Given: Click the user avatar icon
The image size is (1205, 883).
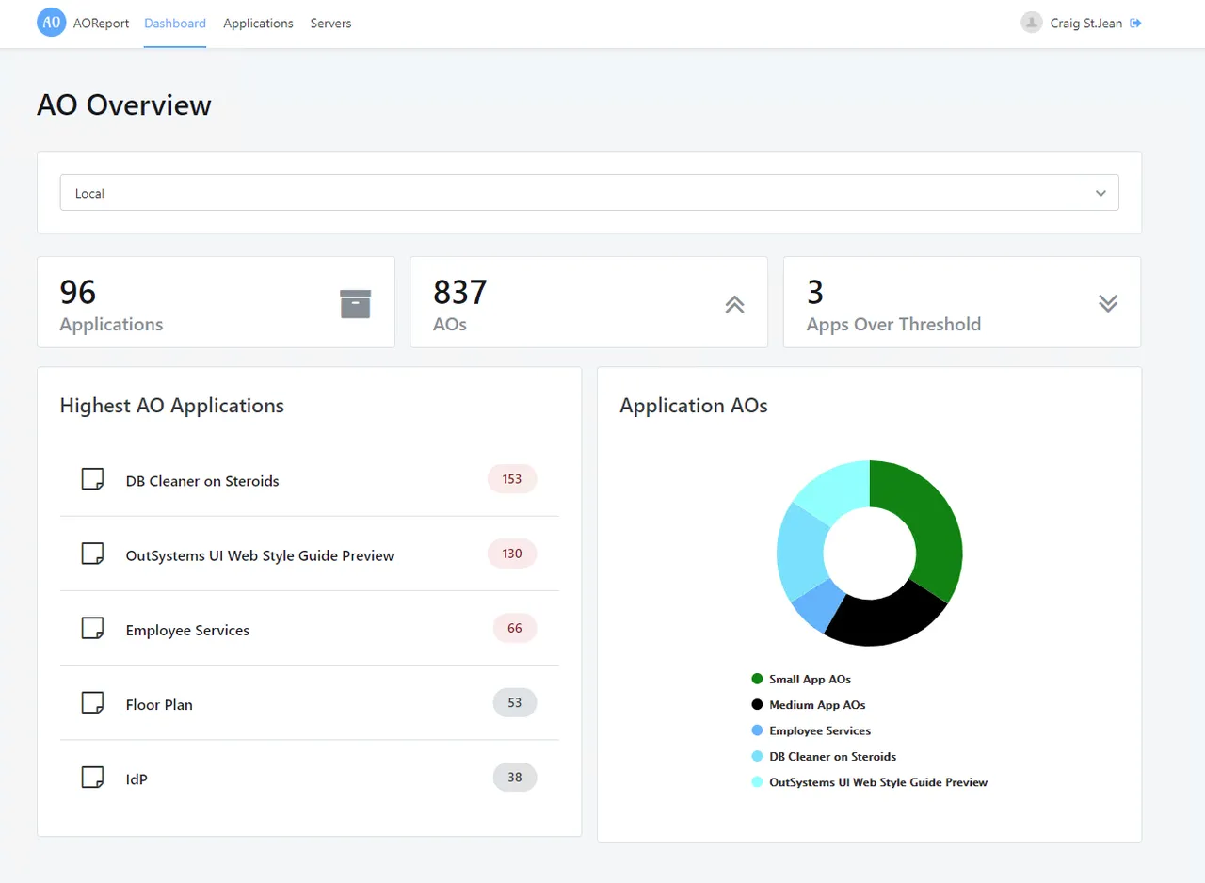Looking at the screenshot, I should coord(1032,23).
